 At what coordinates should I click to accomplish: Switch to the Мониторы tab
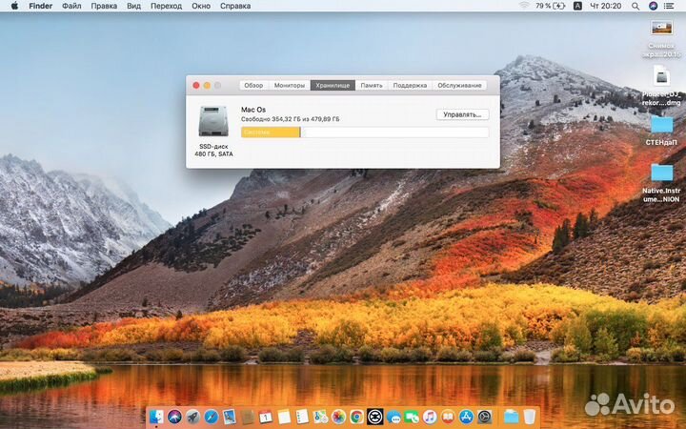pyautogui.click(x=290, y=85)
